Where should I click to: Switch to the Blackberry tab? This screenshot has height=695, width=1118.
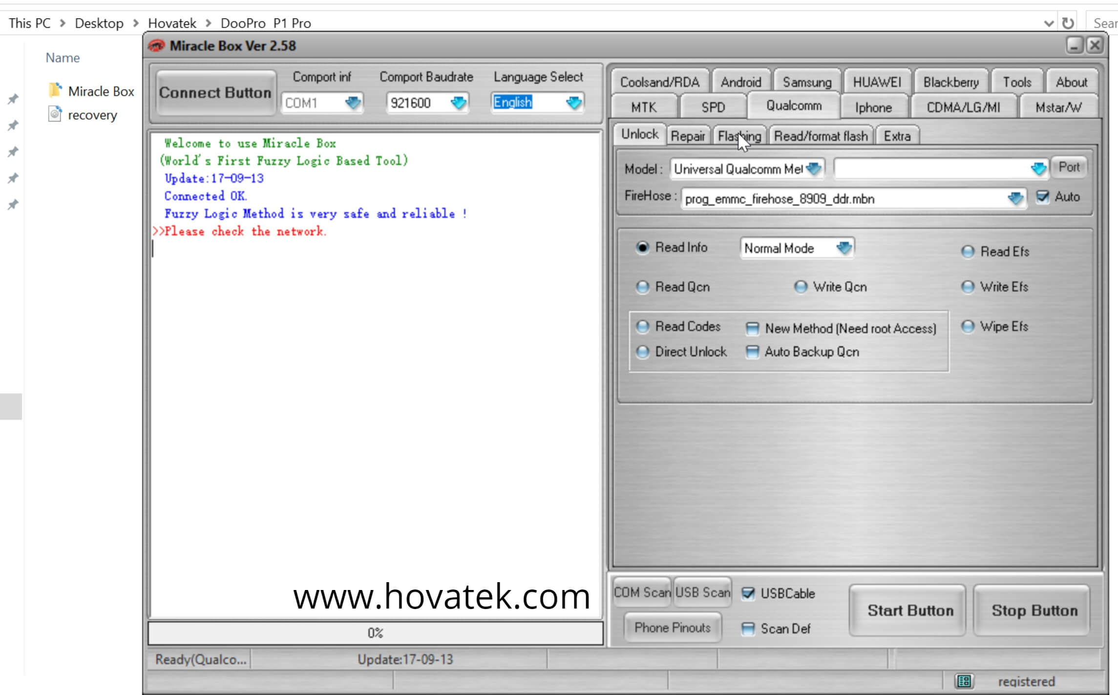951,82
